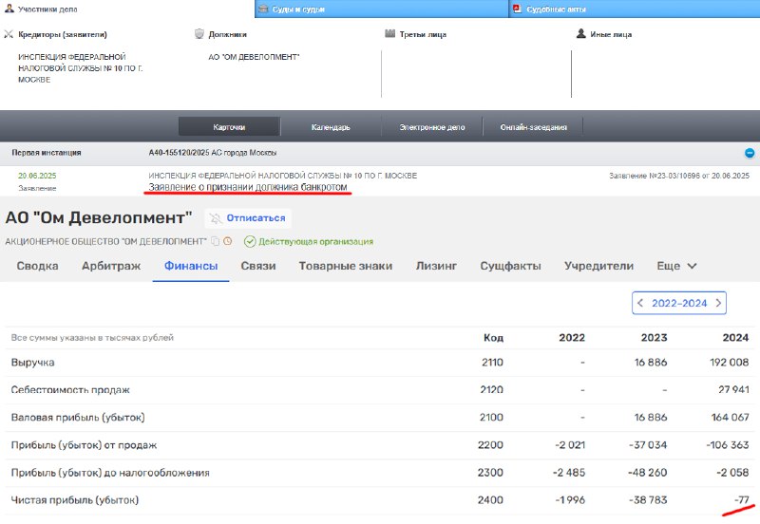Click the Иные лица person icon
The width and height of the screenshot is (760, 524).
point(580,33)
